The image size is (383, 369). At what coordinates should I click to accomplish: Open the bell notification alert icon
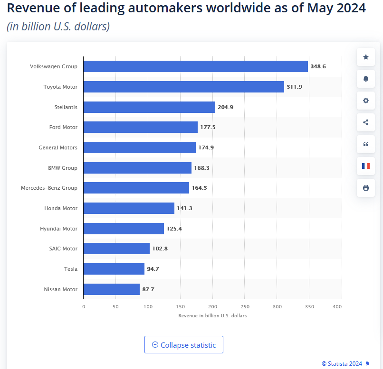pos(366,79)
